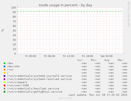This screenshot has height=101, width=131.
Task: Select the '/run' legend label
Action: click(10, 70)
